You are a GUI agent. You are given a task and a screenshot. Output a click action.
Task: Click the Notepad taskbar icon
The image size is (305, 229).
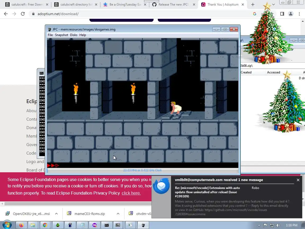(x=82, y=225)
